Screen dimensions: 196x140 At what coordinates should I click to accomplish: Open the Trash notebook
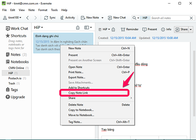(x=14, y=83)
